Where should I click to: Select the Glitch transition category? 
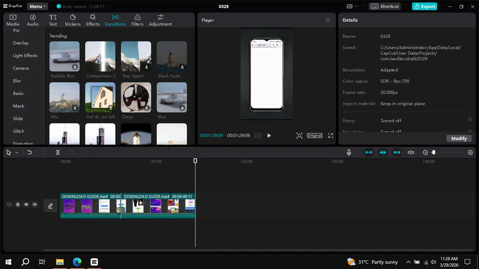point(19,131)
